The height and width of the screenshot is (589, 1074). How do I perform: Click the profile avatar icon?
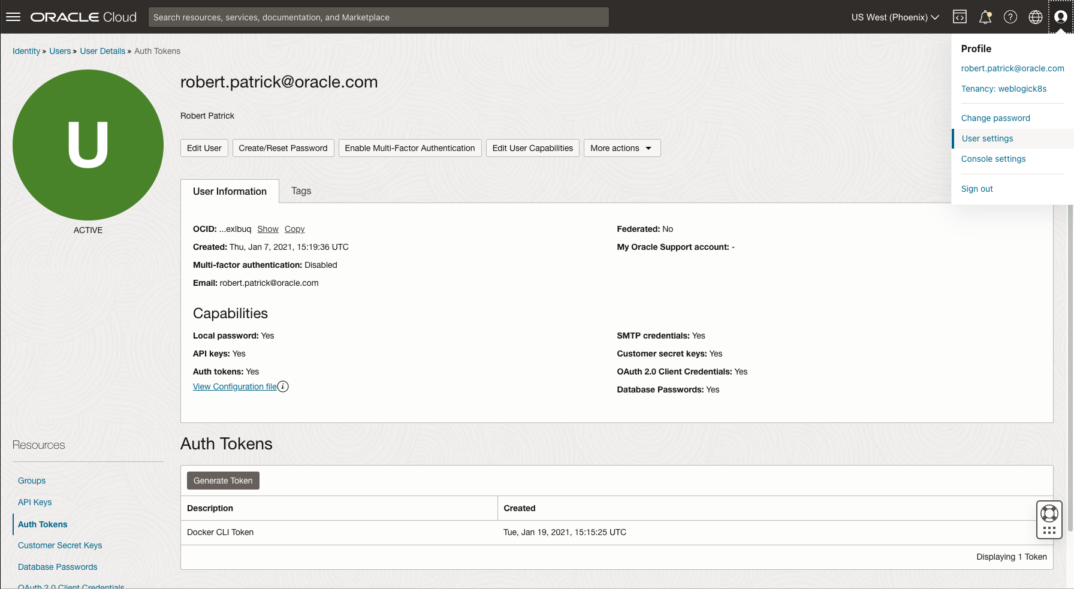(1061, 17)
